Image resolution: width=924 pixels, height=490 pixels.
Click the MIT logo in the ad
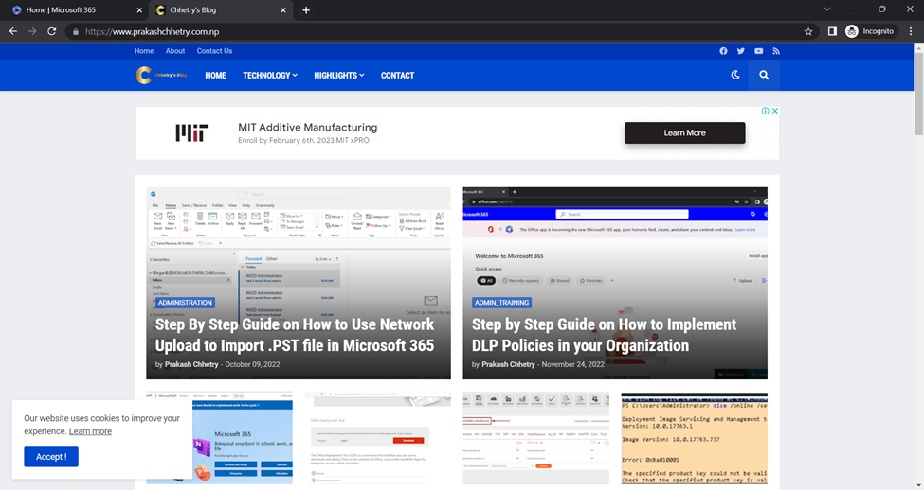click(x=192, y=133)
